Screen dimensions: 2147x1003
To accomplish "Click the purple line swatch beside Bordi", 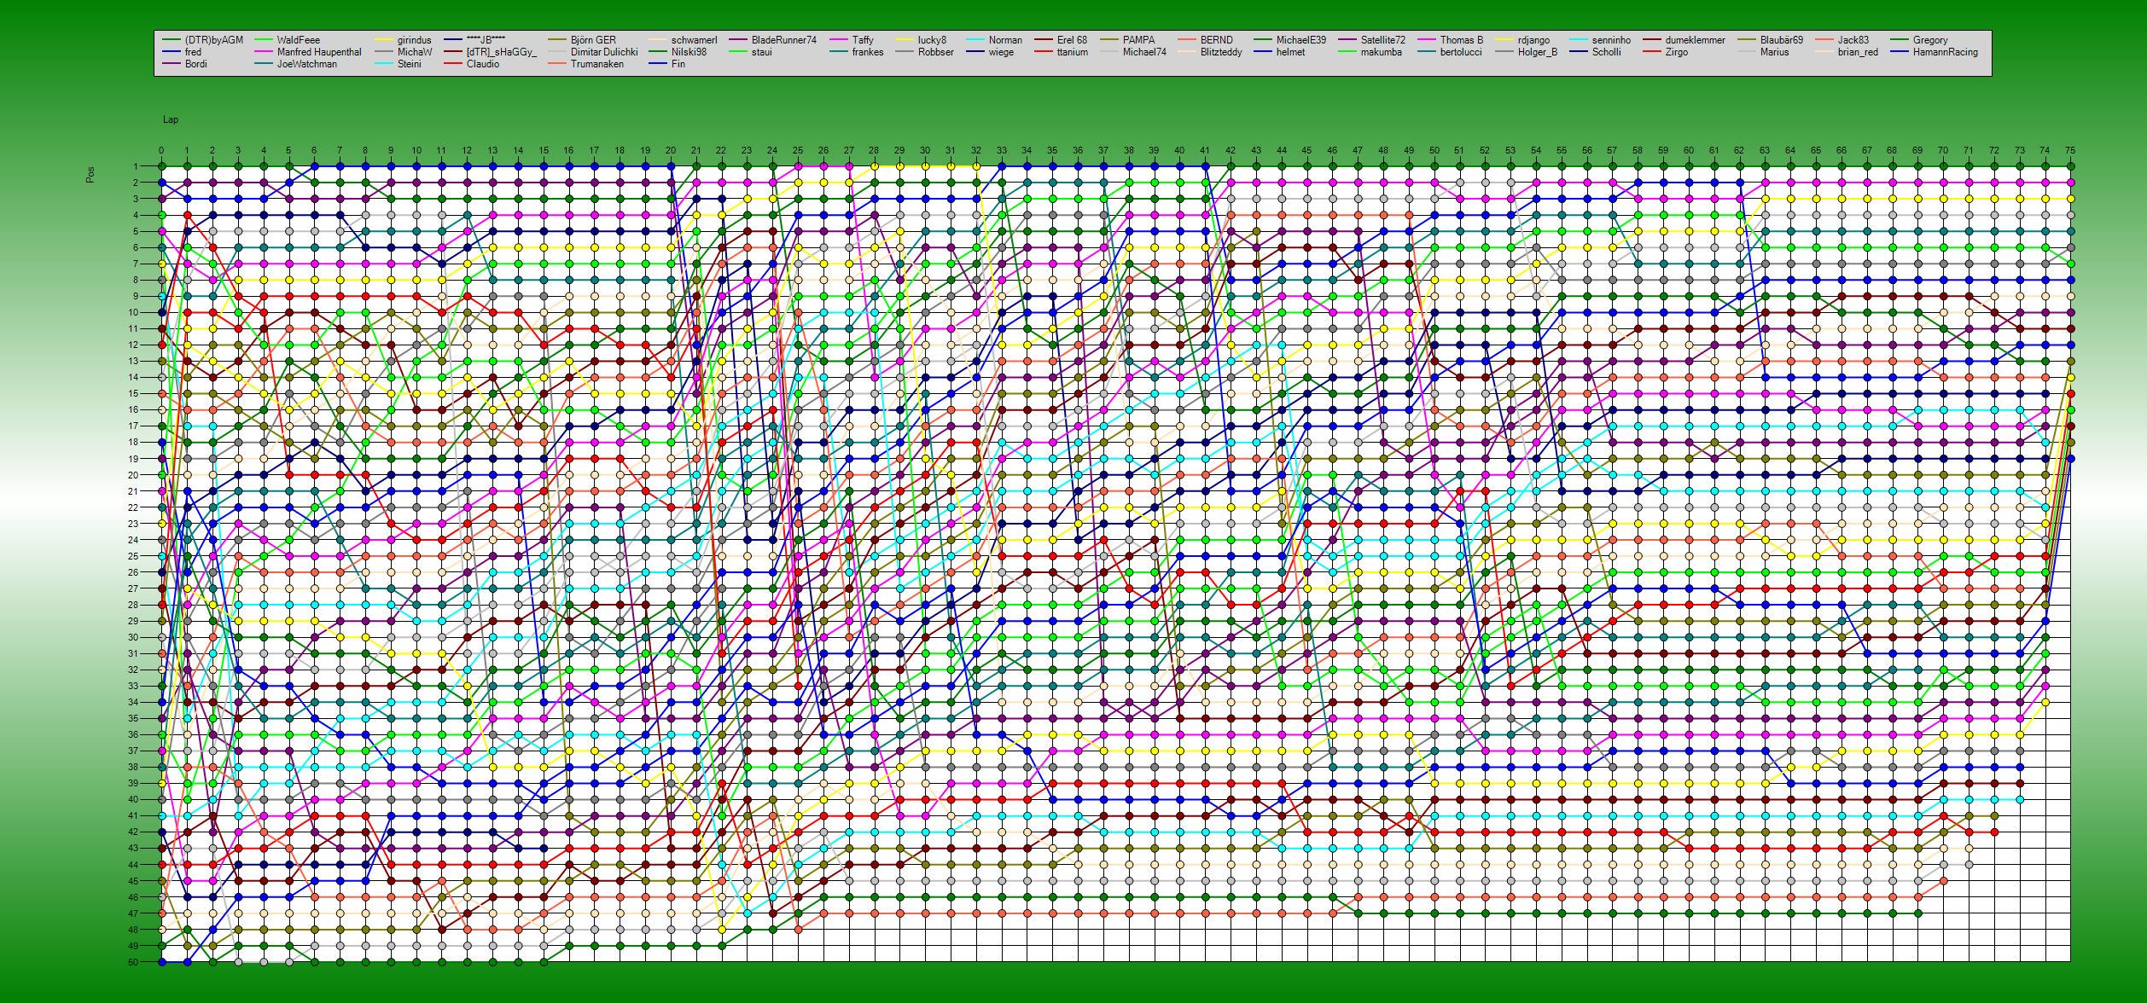I will pyautogui.click(x=171, y=64).
